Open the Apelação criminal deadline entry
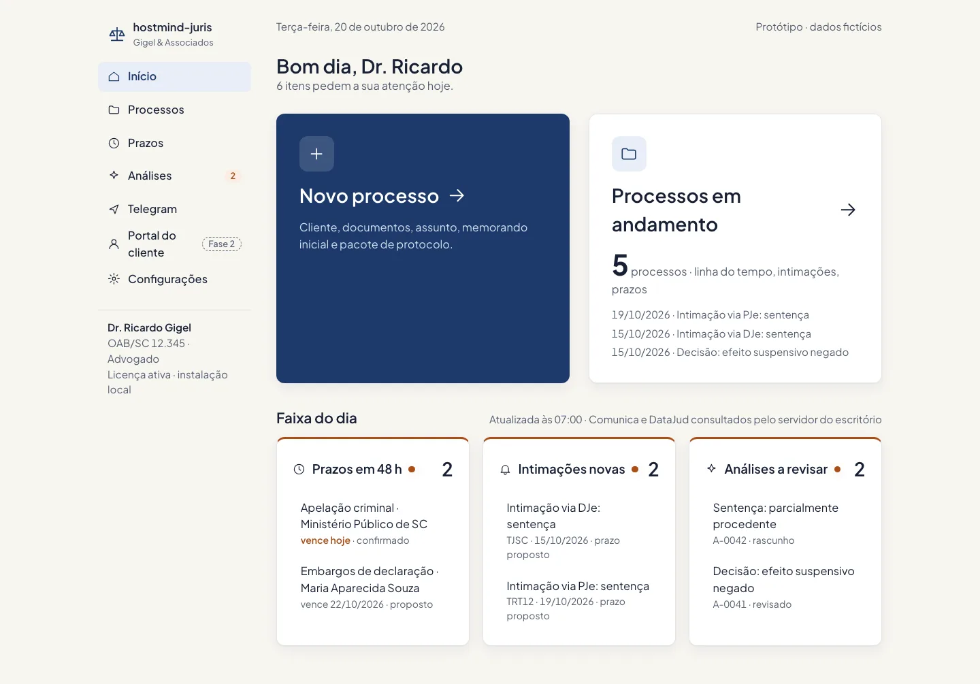This screenshot has width=980, height=684. pos(373,523)
